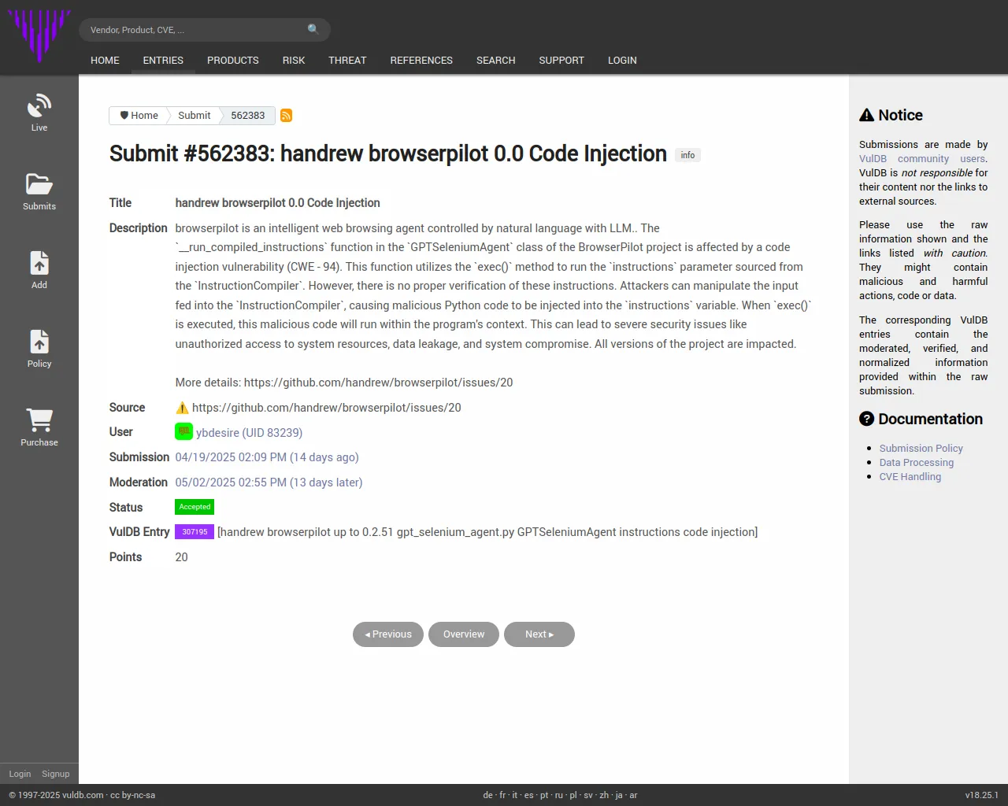The width and height of the screenshot is (1008, 806).
Task: Click the VulDB entry description text
Action: point(487,532)
